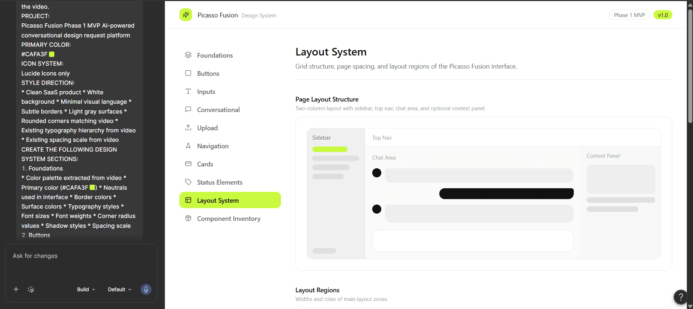Click the Sidebar label in diagram
Image resolution: width=693 pixels, height=309 pixels.
pos(321,138)
